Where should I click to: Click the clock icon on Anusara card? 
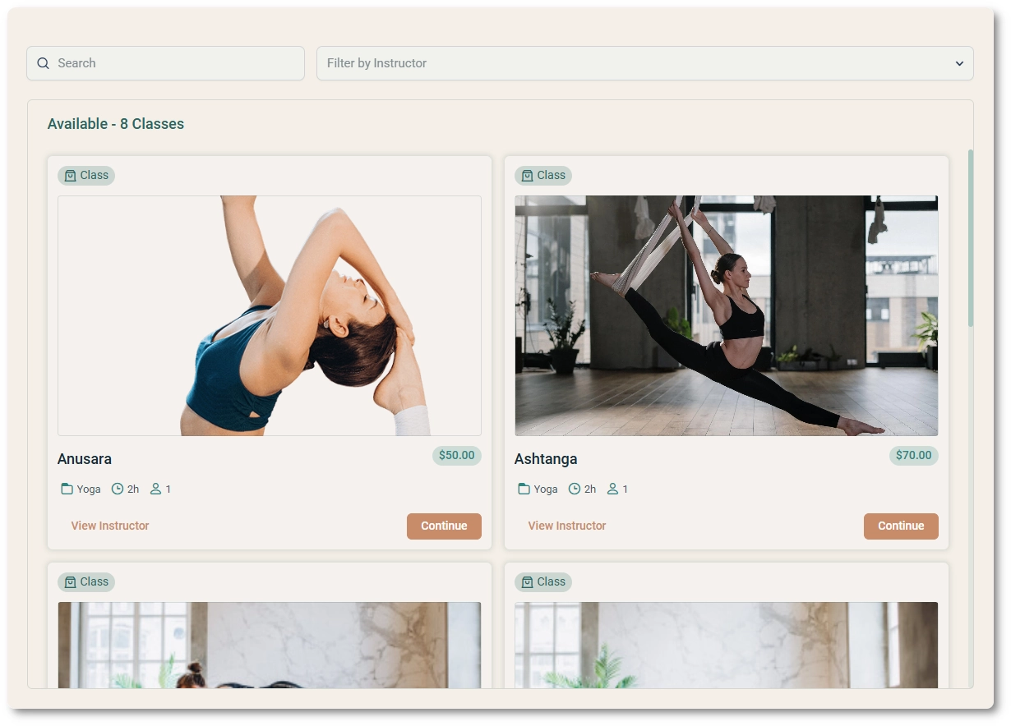click(118, 489)
